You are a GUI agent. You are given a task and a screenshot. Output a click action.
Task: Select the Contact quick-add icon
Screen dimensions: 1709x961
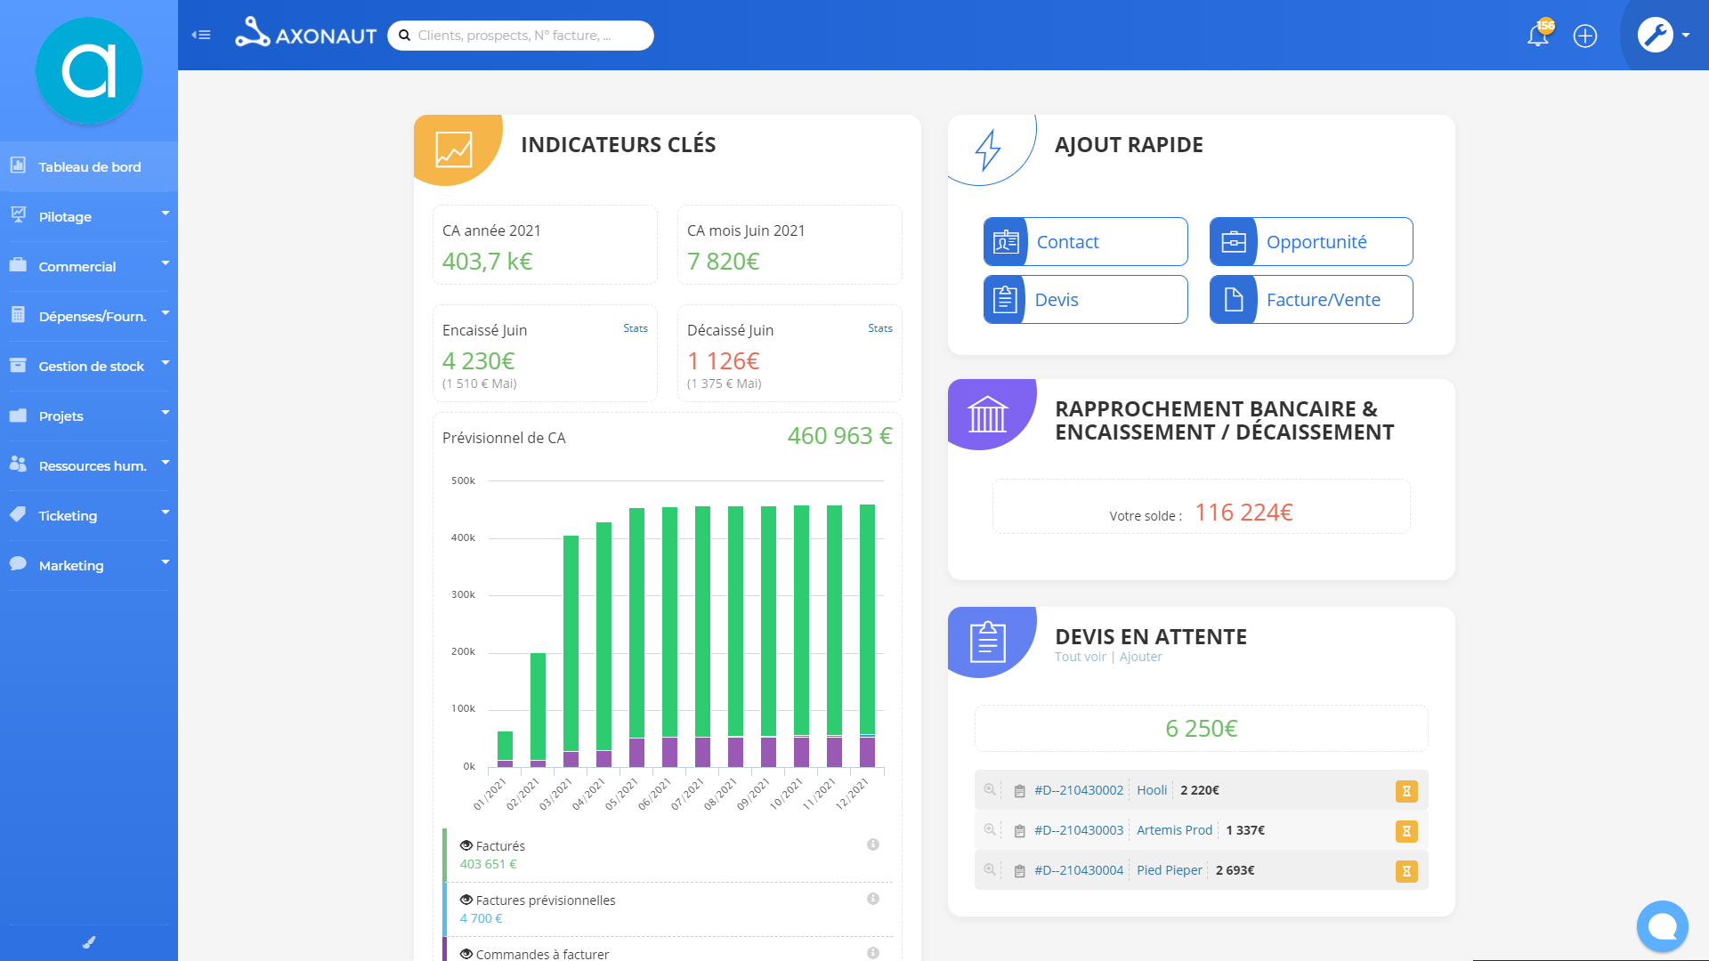1006,241
